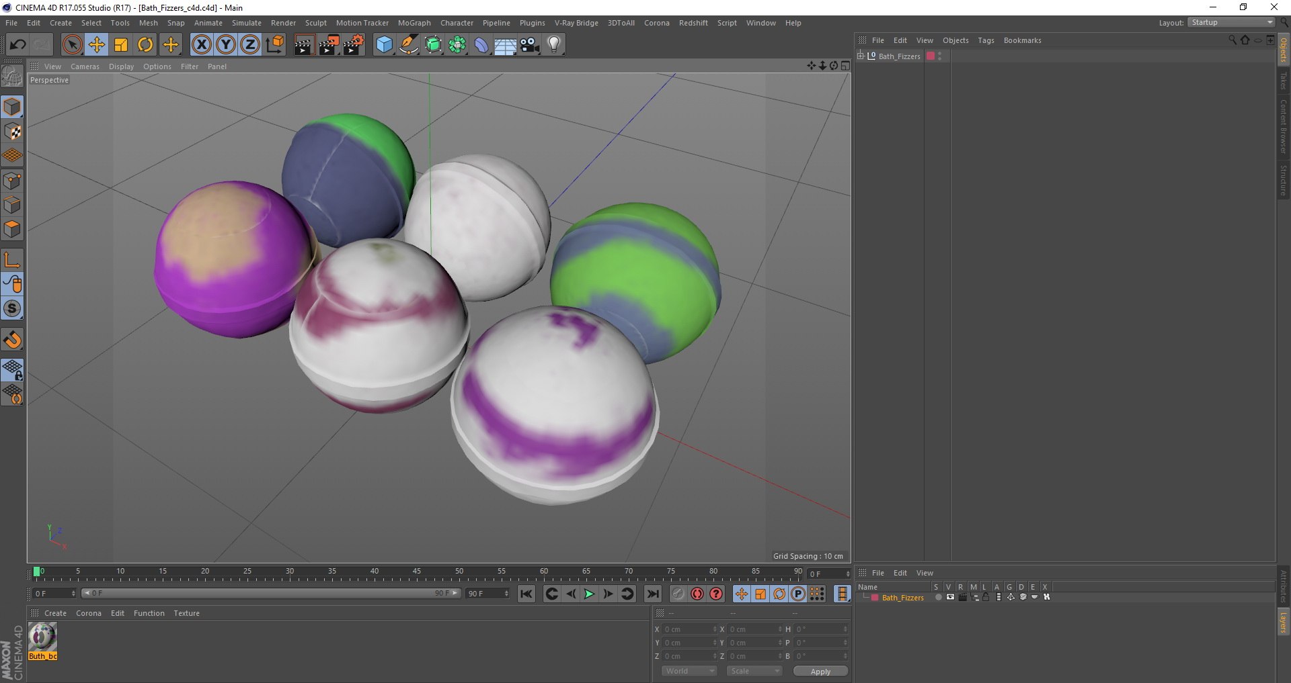Add a Camera object icon
The width and height of the screenshot is (1291, 683).
[x=530, y=45]
